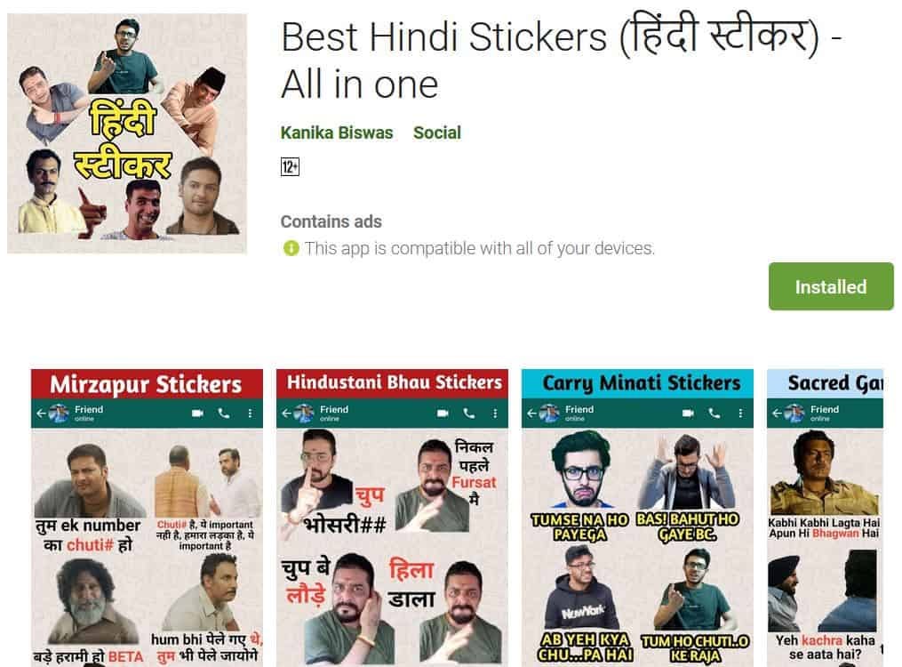Viewport: 902px width, 667px height.
Task: Click the green Installed button
Action: pyautogui.click(x=831, y=286)
